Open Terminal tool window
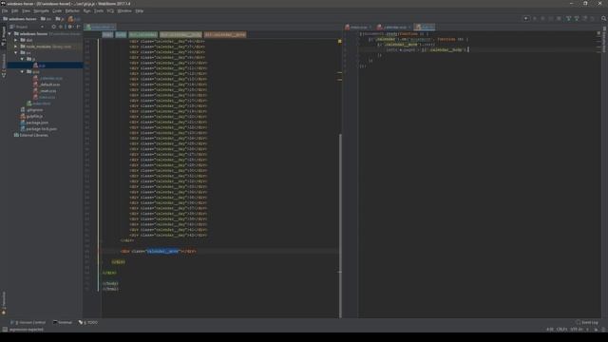The image size is (608, 342). [63, 322]
